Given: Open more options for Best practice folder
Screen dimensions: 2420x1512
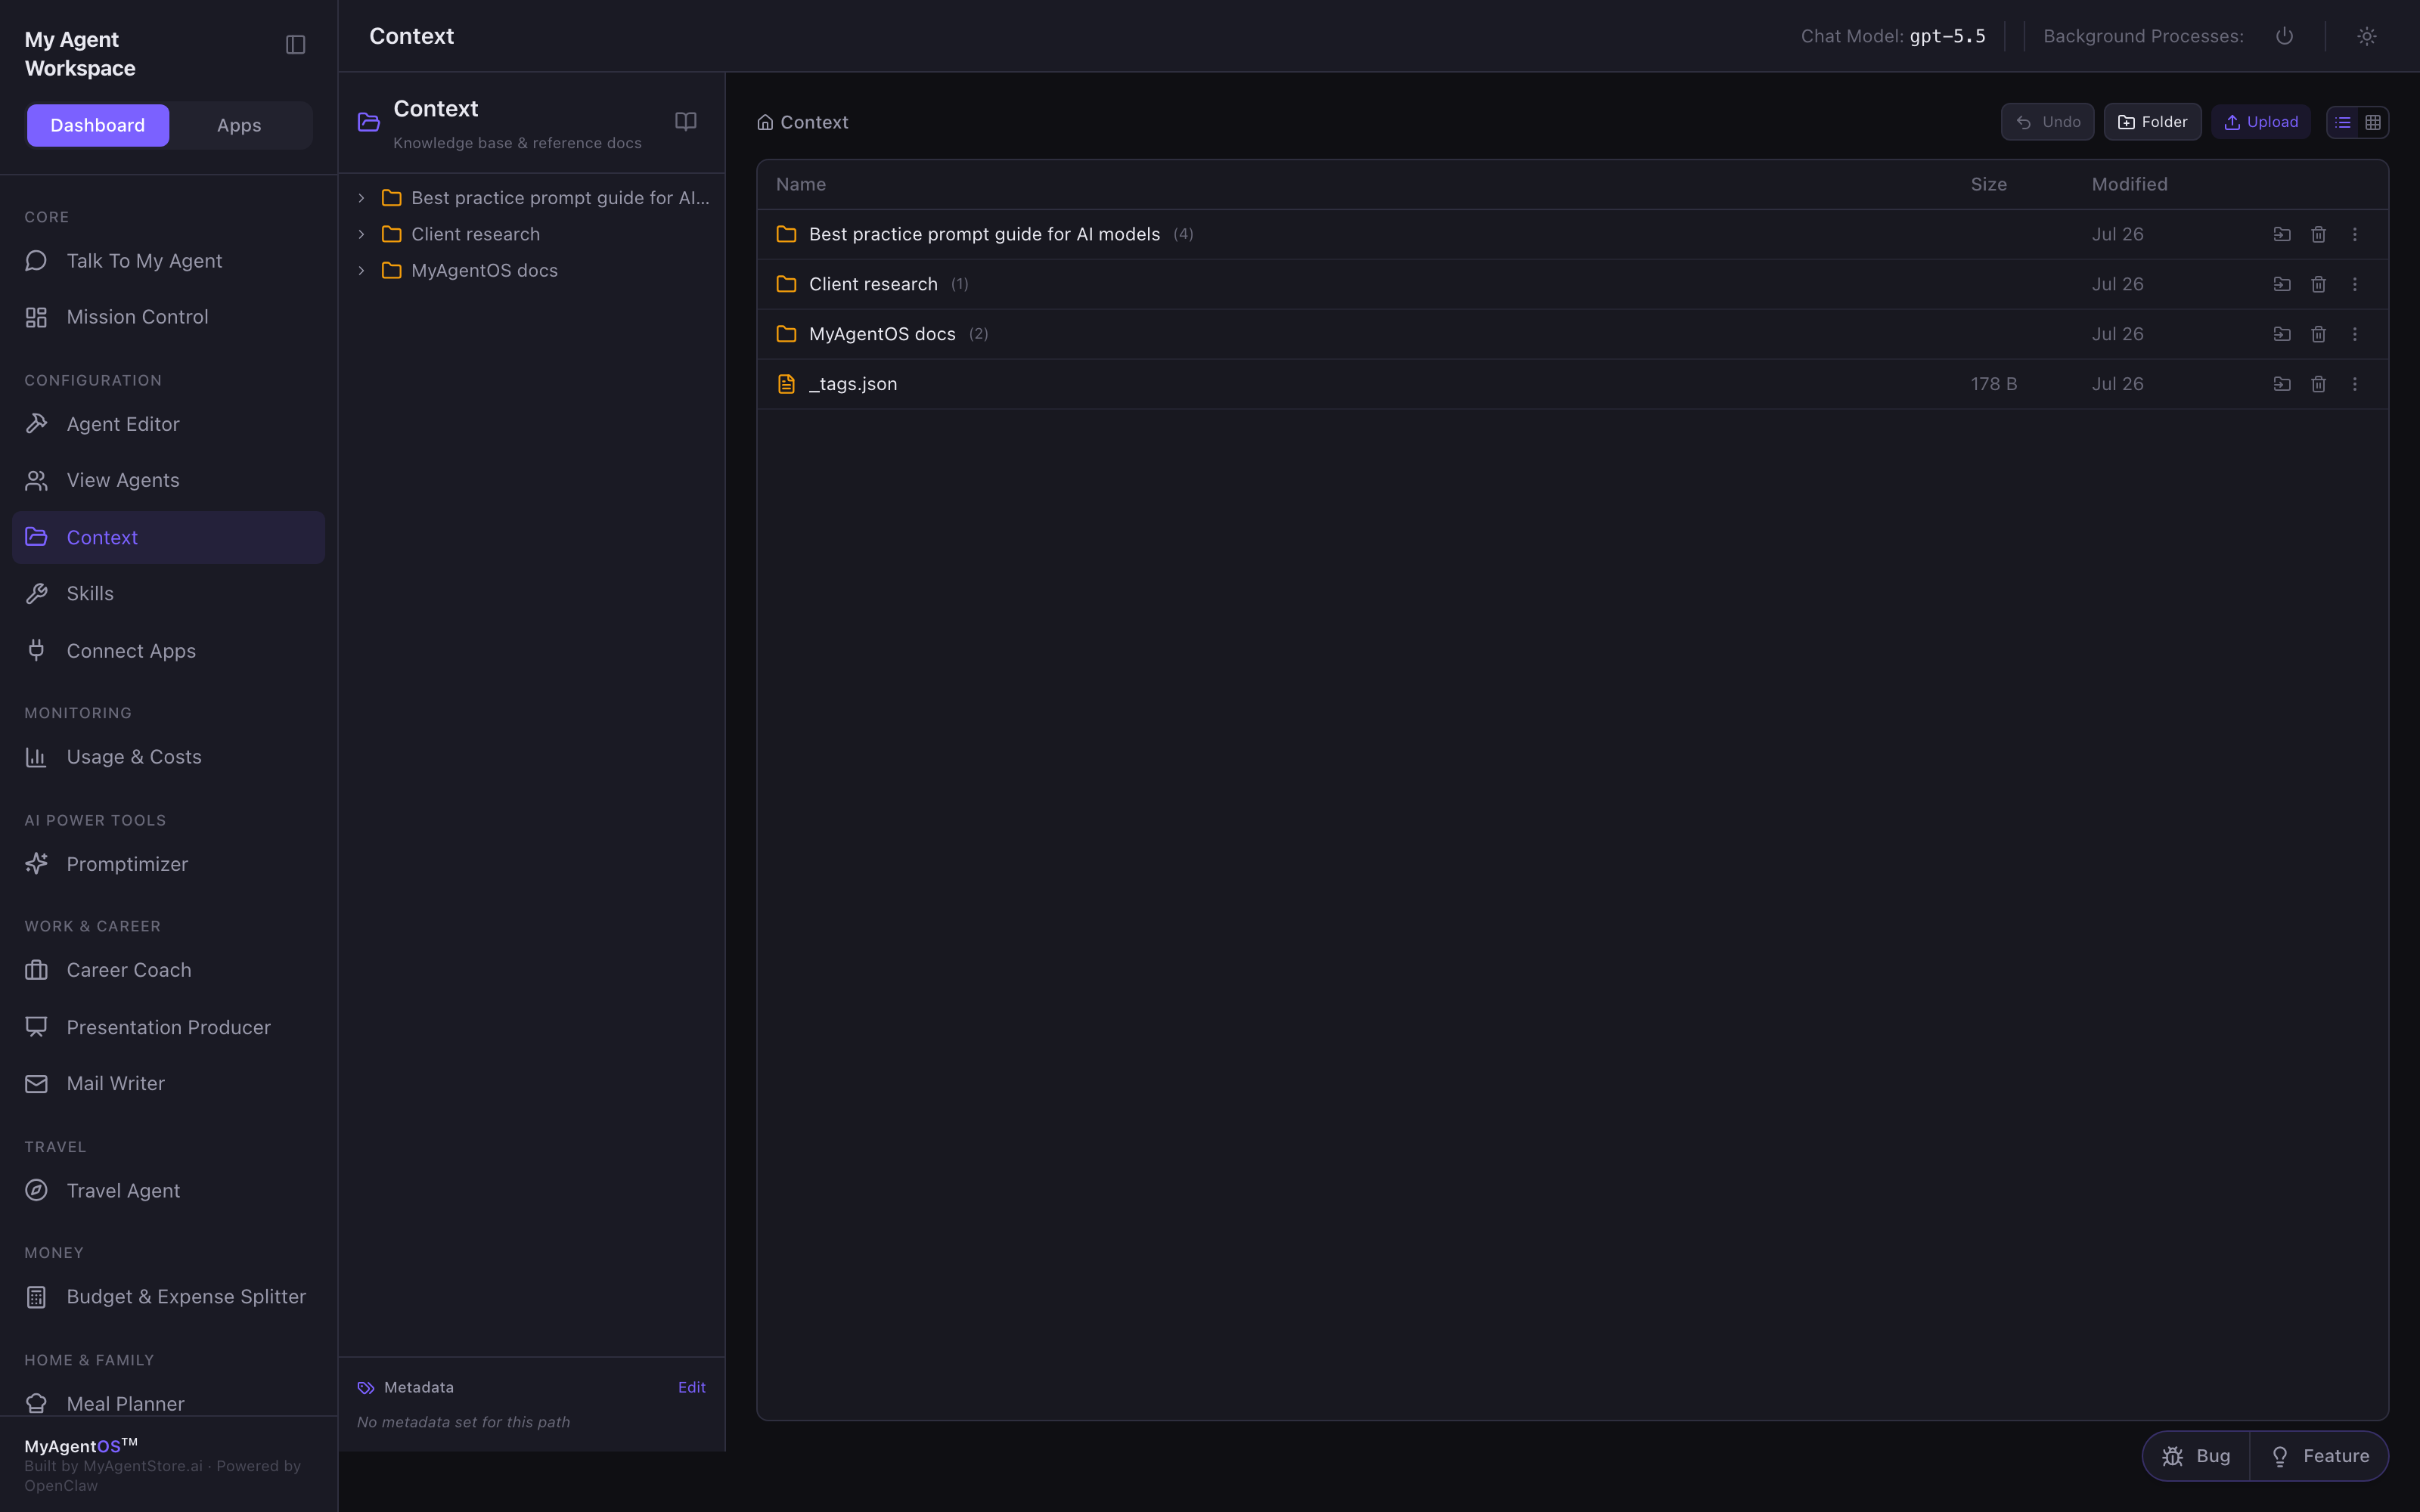Looking at the screenshot, I should click(x=2355, y=234).
